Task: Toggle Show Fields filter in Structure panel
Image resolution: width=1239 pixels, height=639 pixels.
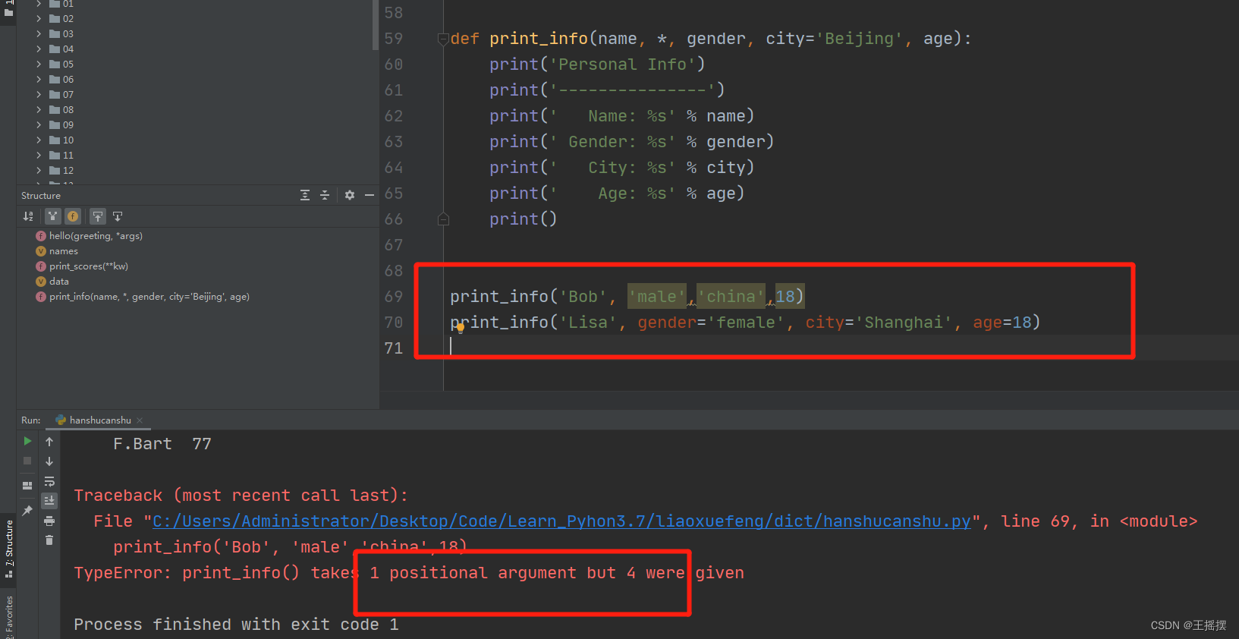Action: [x=73, y=216]
